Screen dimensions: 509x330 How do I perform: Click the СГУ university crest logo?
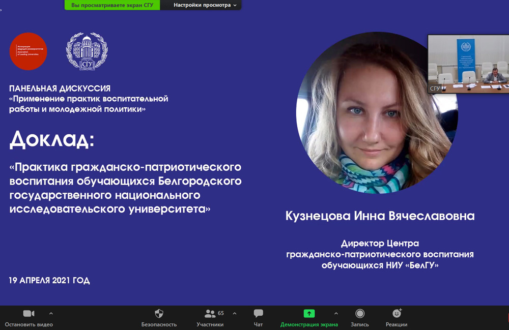87,51
